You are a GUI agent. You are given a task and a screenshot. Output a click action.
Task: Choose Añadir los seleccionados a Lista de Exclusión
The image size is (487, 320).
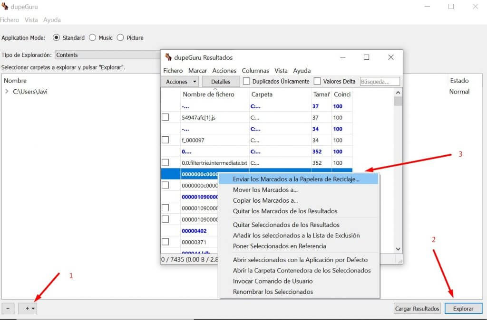click(299, 235)
